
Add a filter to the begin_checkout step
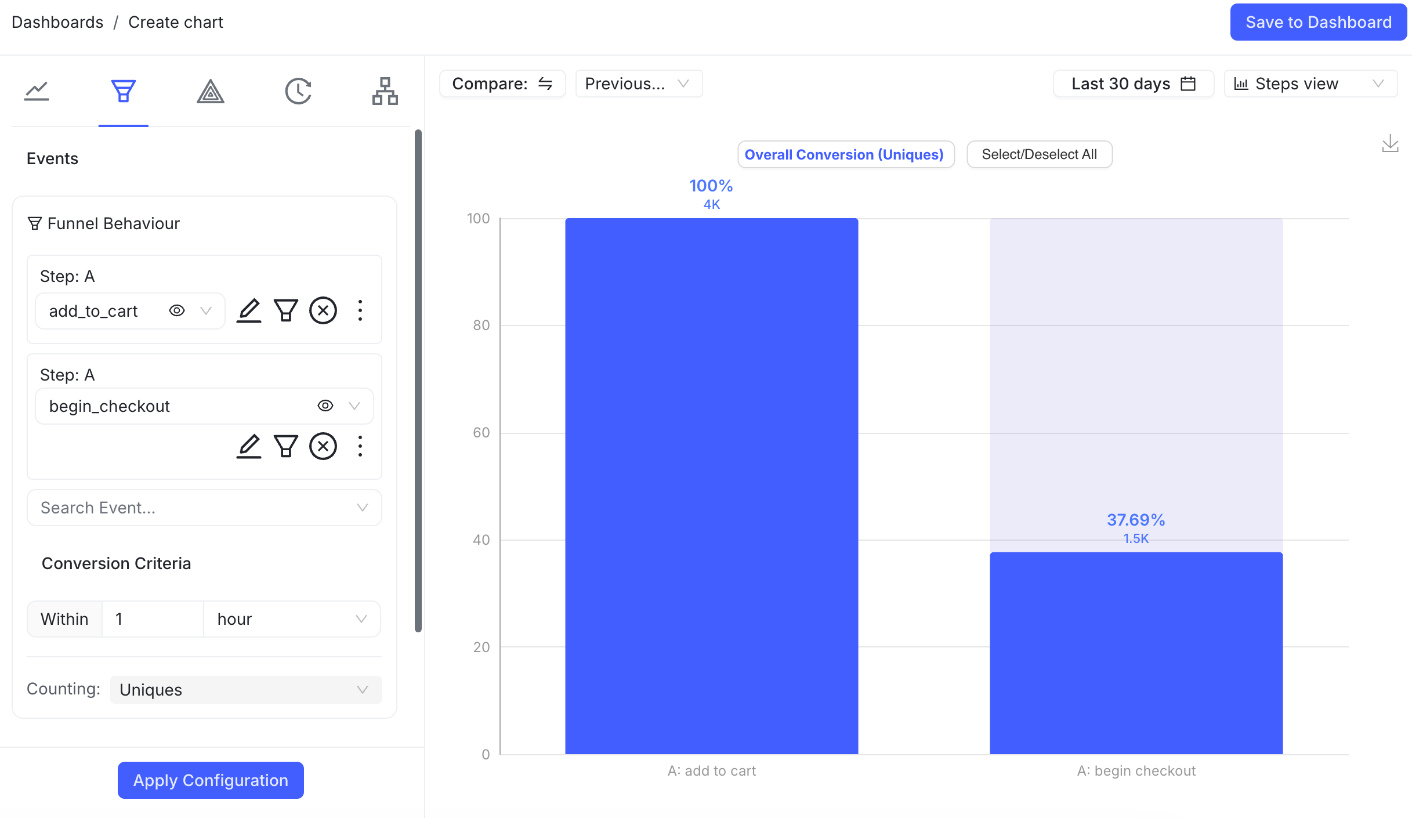286,446
